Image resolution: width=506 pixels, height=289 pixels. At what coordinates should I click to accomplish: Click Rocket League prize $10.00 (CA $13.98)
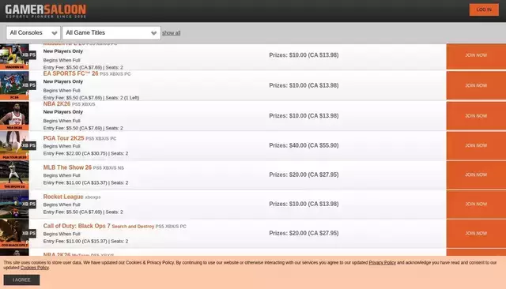(304, 204)
